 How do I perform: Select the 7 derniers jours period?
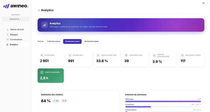point(54,41)
